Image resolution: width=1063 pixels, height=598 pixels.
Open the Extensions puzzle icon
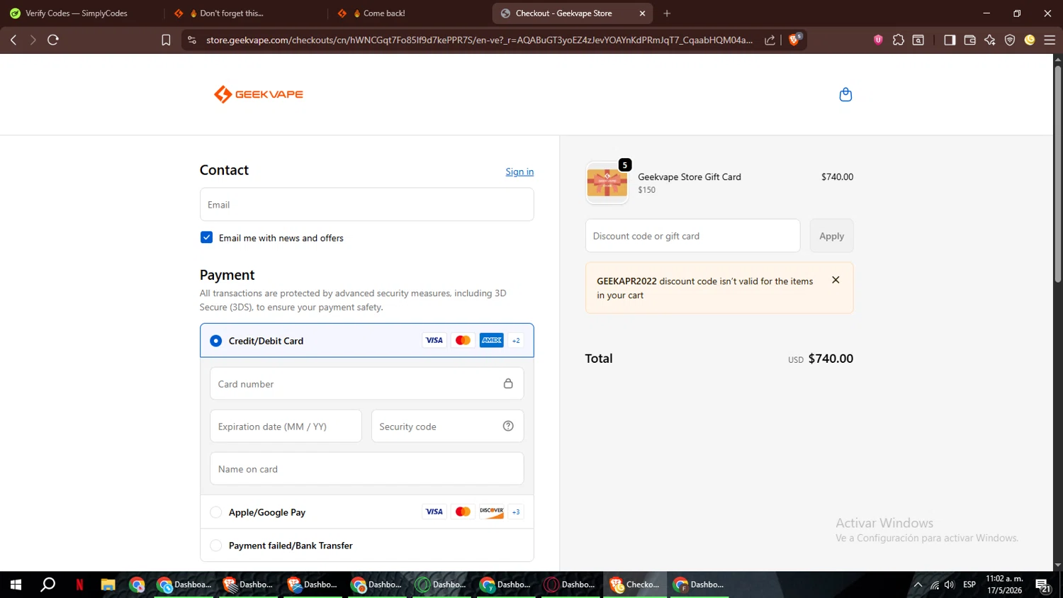899,40
